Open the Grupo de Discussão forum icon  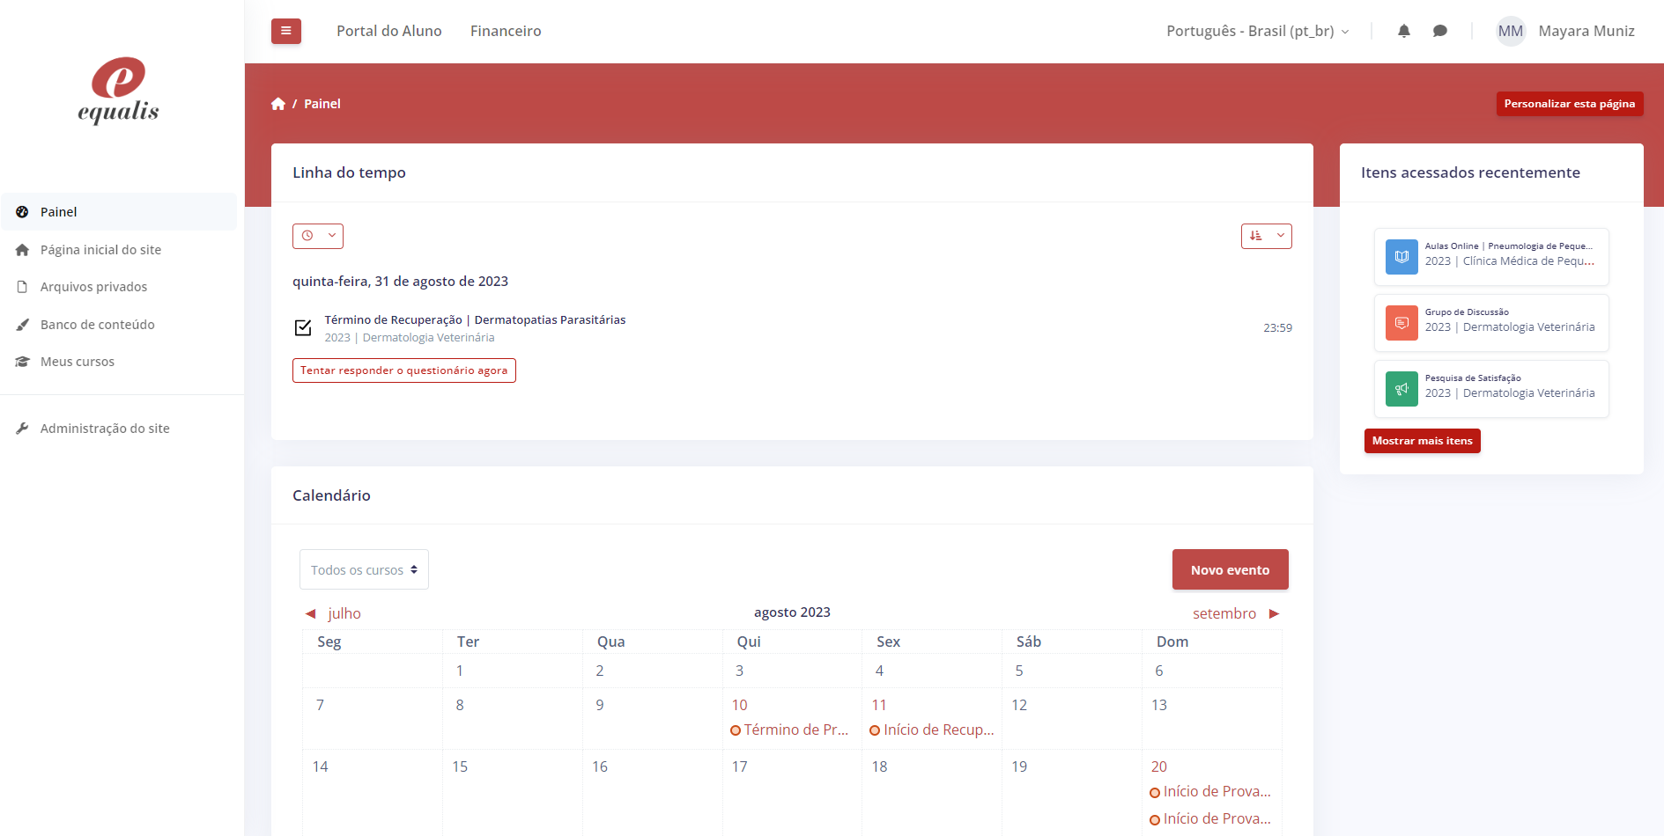[x=1401, y=323]
